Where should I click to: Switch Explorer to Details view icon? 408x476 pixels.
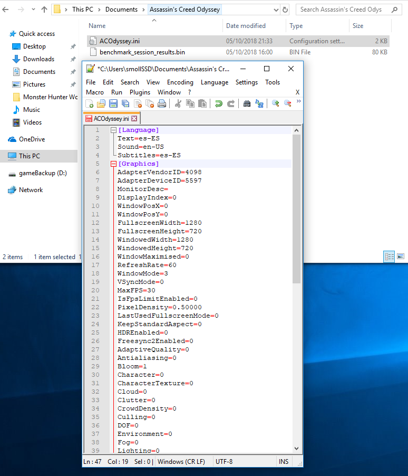pos(389,257)
